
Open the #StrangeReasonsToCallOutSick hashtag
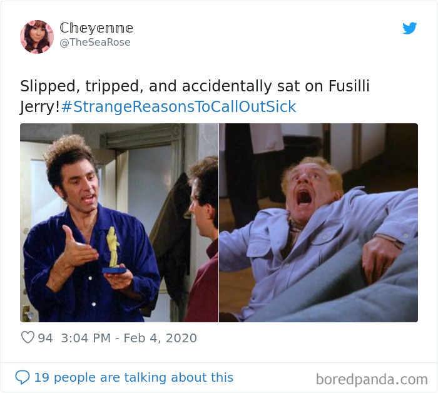click(178, 106)
